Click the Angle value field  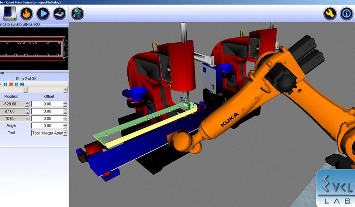[x=49, y=126]
